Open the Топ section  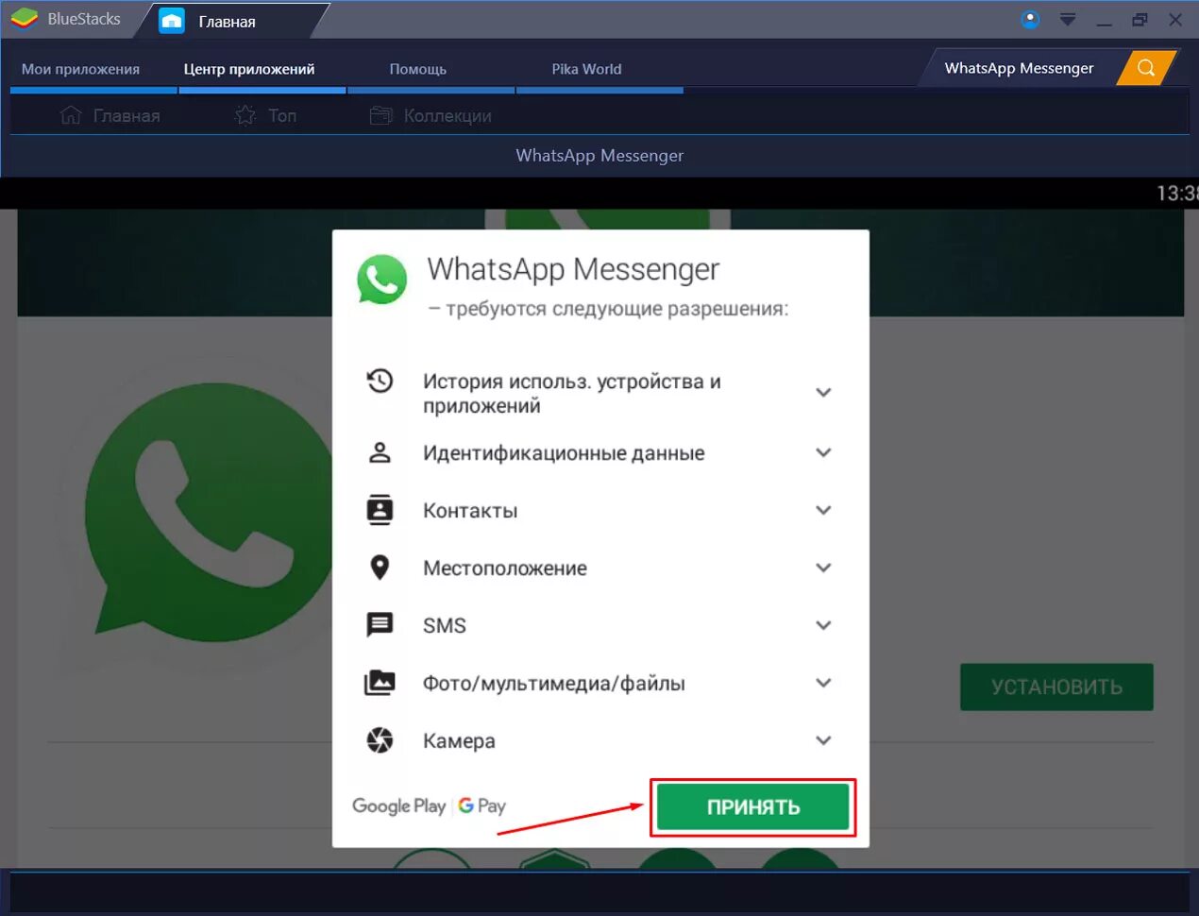pyautogui.click(x=265, y=116)
